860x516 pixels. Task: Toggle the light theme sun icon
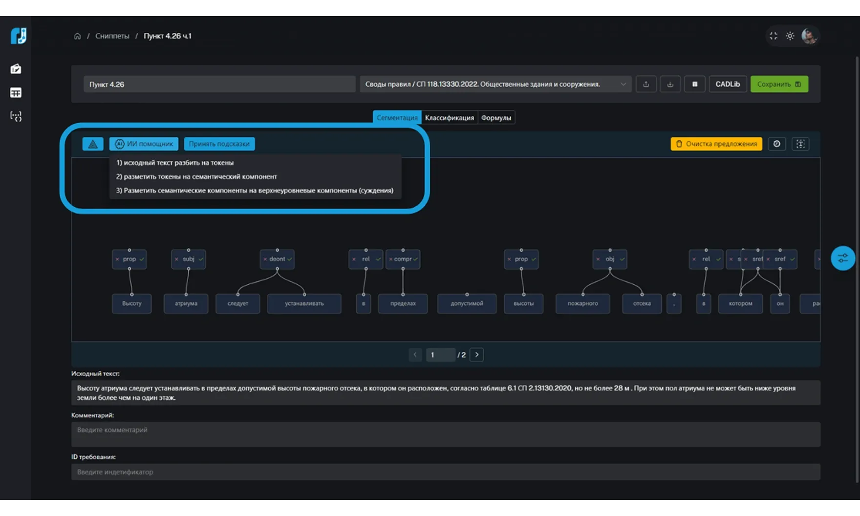pos(790,36)
